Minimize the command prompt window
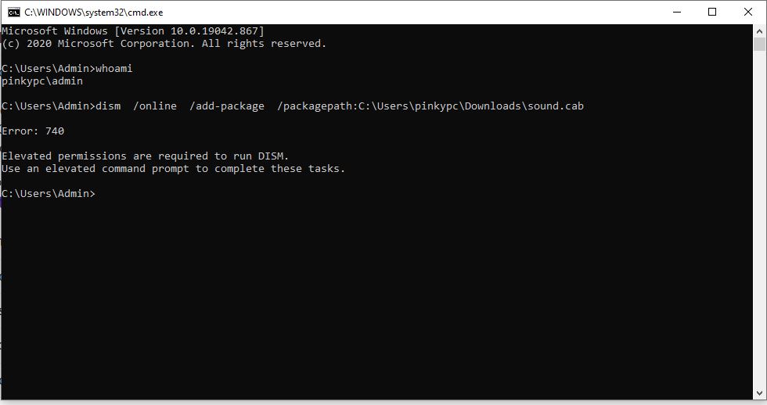767x405 pixels. point(677,13)
